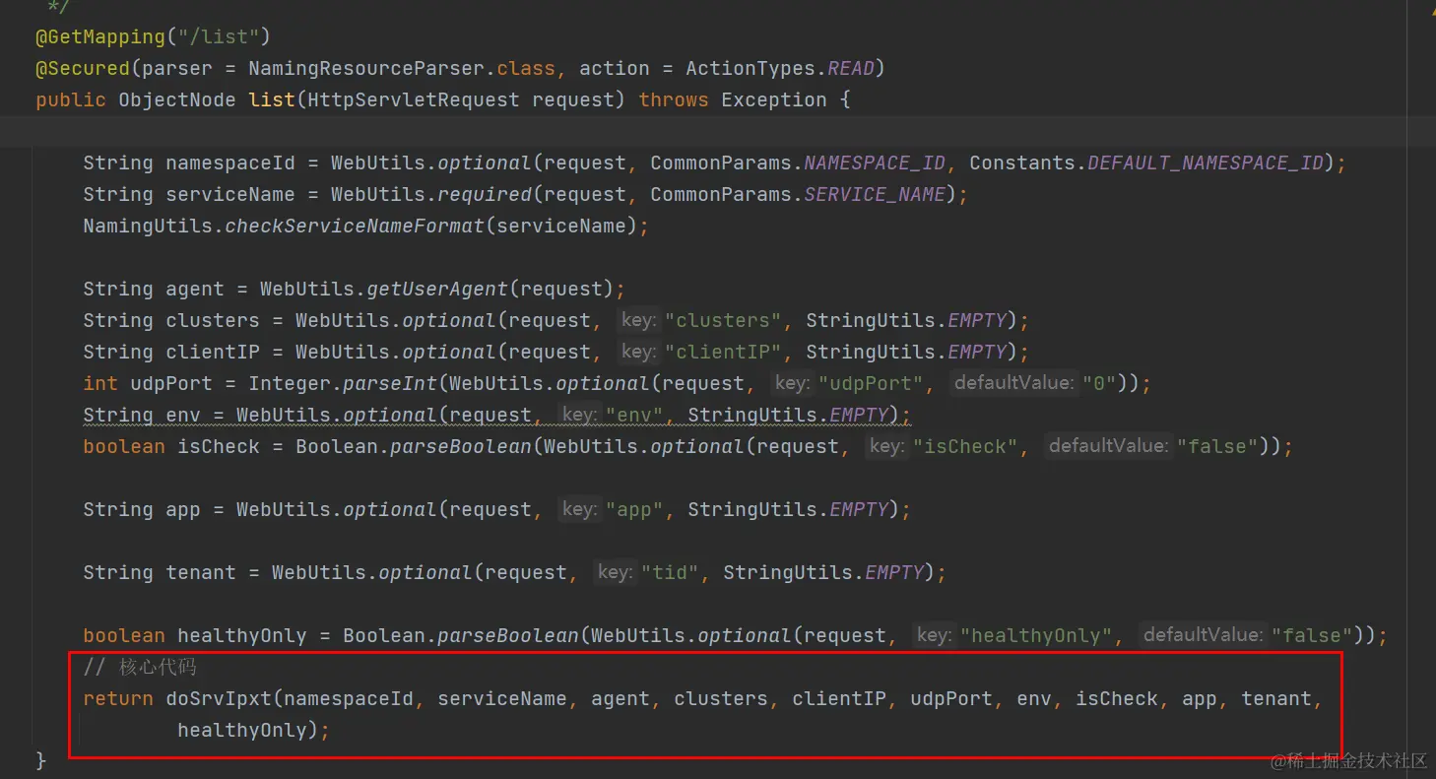Click the getUserAgent method call
The image size is (1436, 779).
tap(437, 289)
